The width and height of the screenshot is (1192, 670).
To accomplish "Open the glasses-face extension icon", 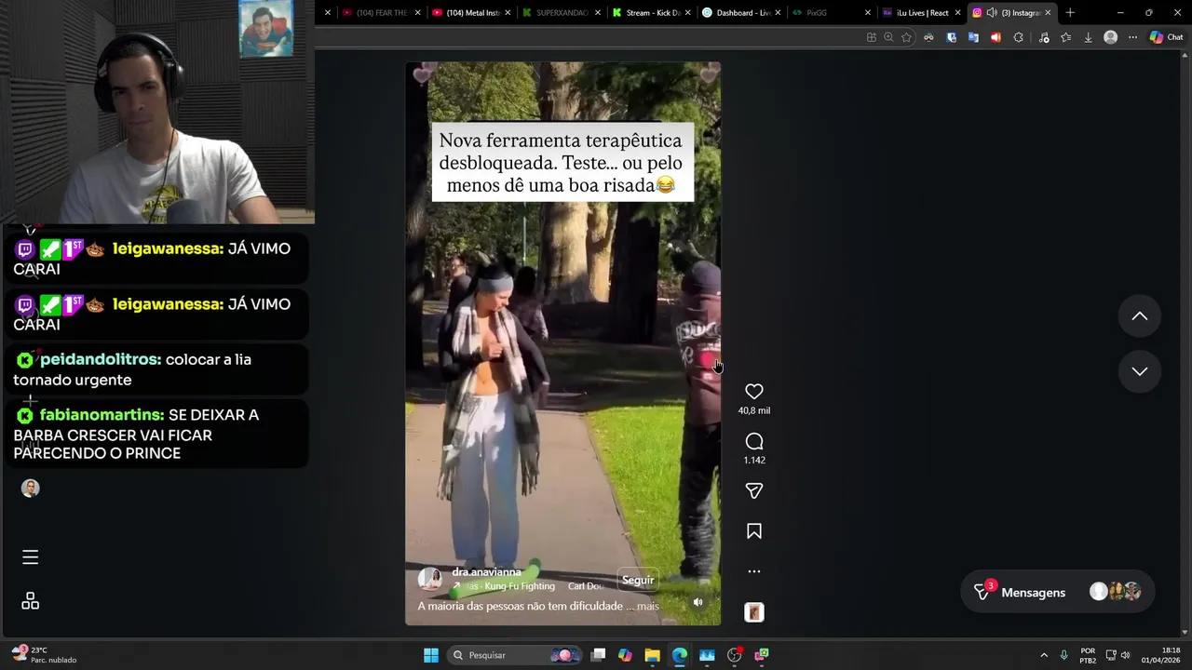I will click(928, 37).
